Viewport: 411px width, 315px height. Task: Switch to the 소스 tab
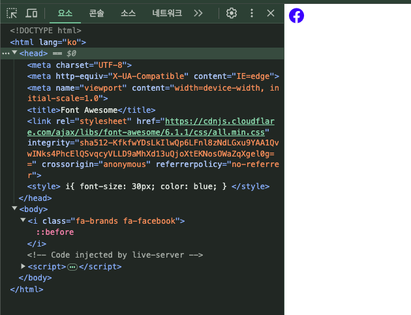click(128, 13)
